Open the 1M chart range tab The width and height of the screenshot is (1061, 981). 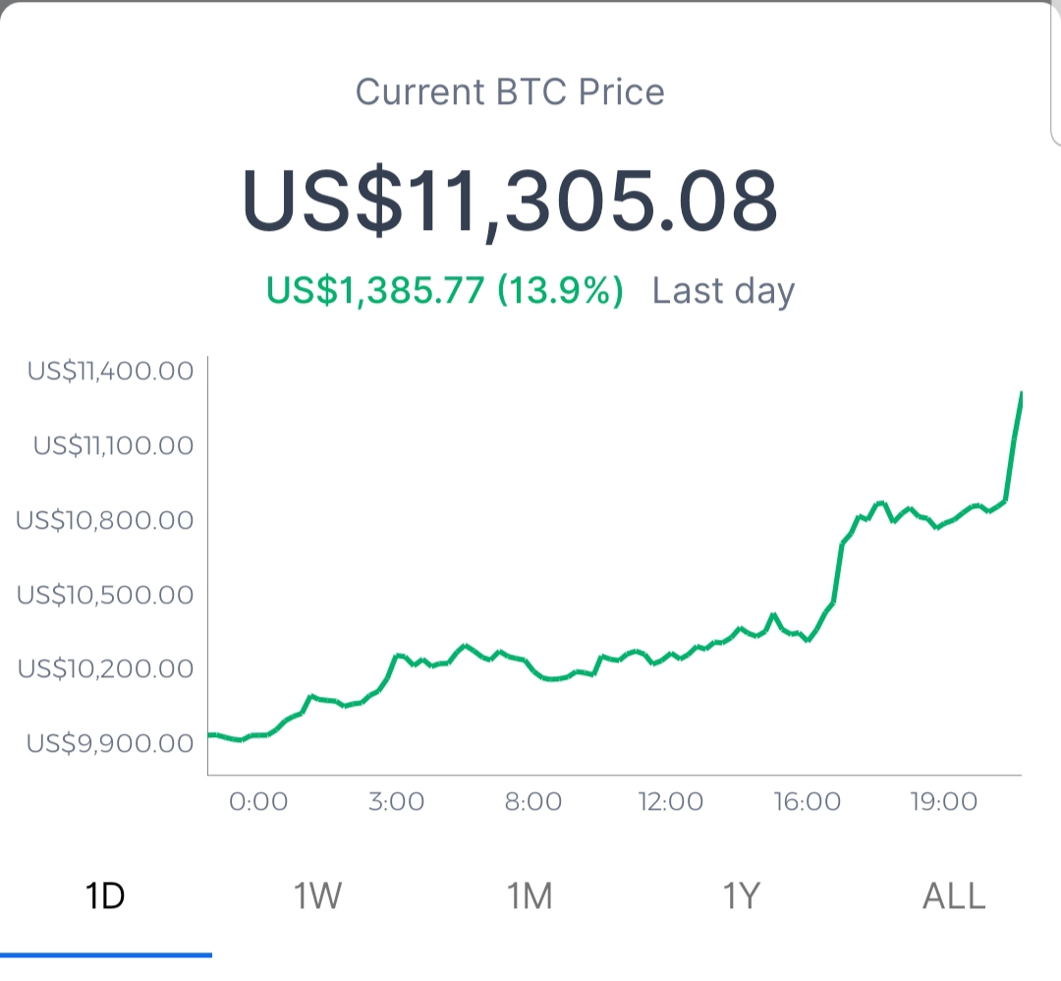coord(530,896)
